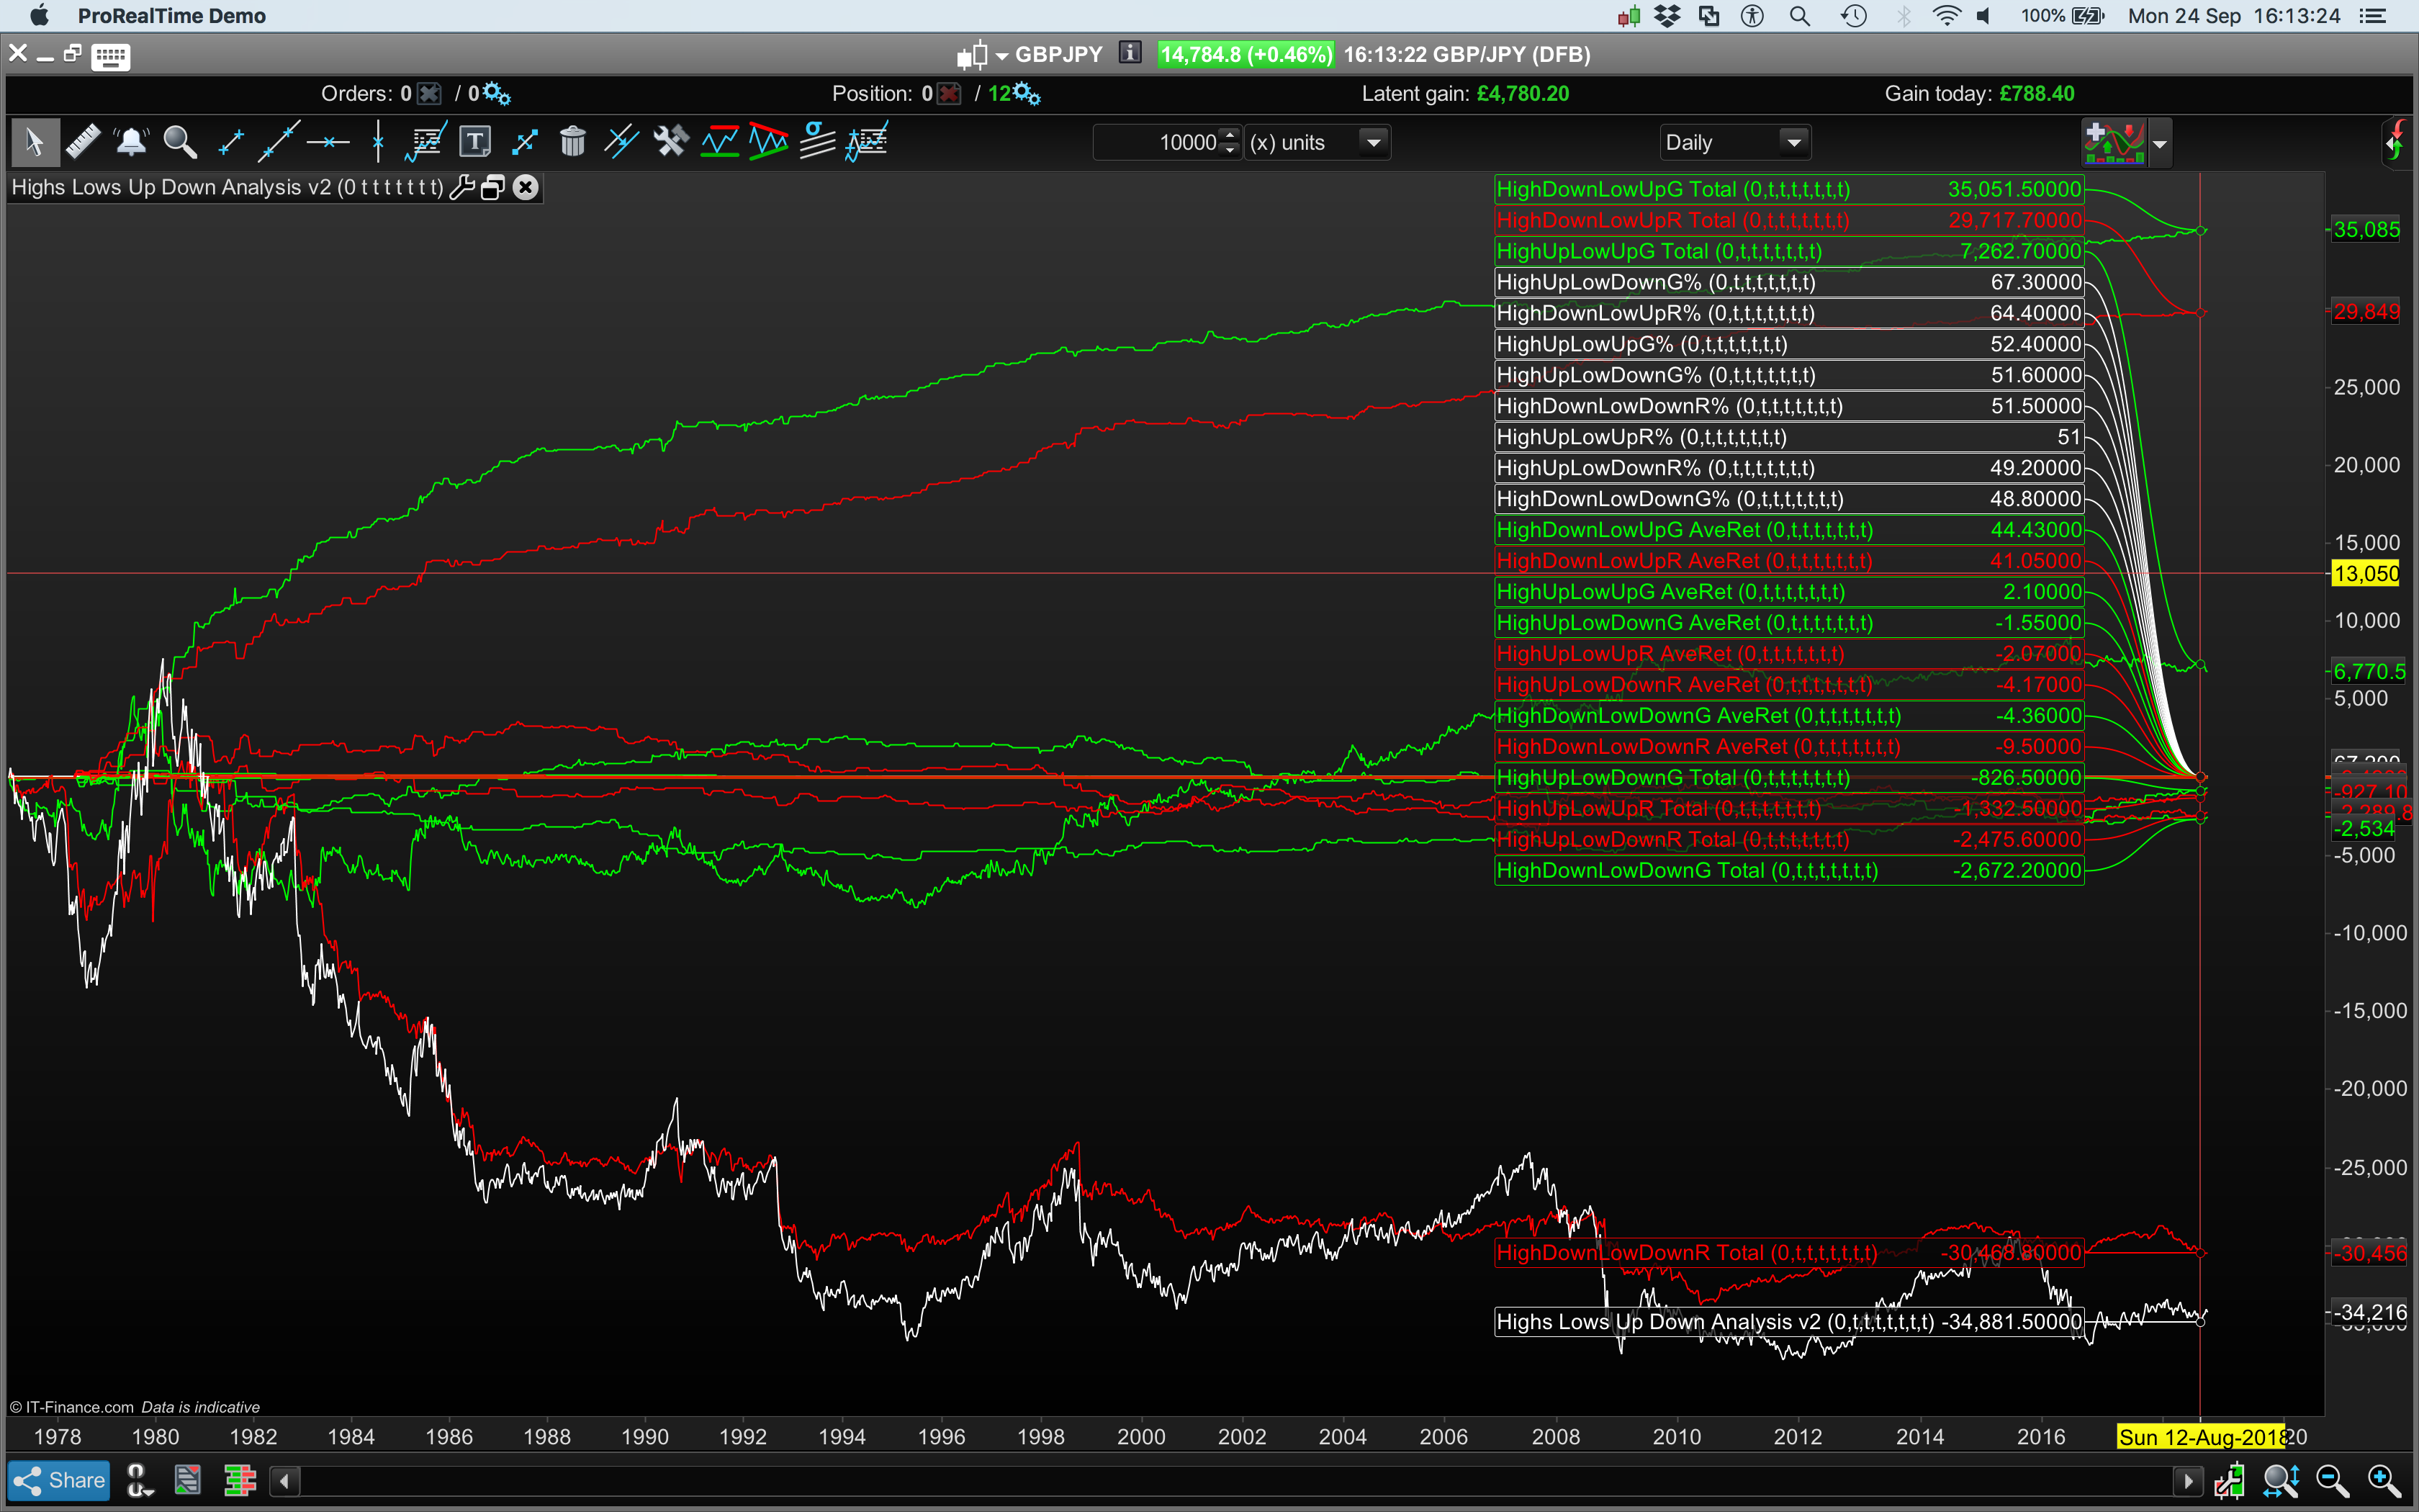Open the price alert bell tool
The width and height of the screenshot is (2419, 1512).
pos(131,142)
